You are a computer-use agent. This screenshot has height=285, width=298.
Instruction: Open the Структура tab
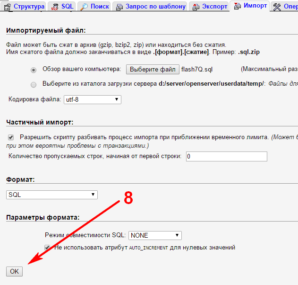[x=23, y=7]
